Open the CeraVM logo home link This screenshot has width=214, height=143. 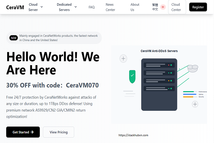pos(15,7)
